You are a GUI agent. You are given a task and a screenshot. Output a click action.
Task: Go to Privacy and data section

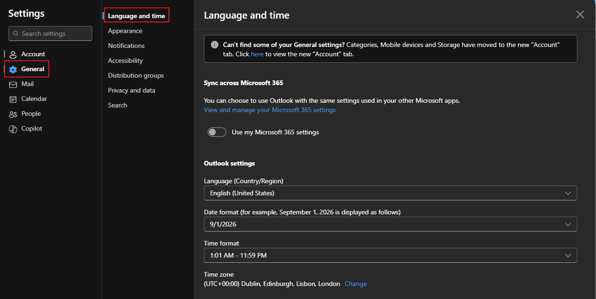tap(131, 90)
